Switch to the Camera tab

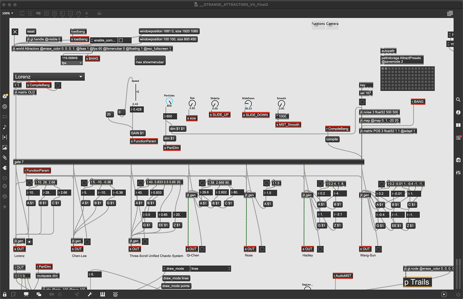pyautogui.click(x=332, y=24)
